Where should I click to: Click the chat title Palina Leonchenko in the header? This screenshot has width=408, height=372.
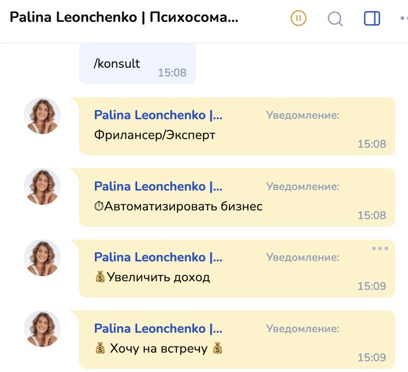click(124, 18)
